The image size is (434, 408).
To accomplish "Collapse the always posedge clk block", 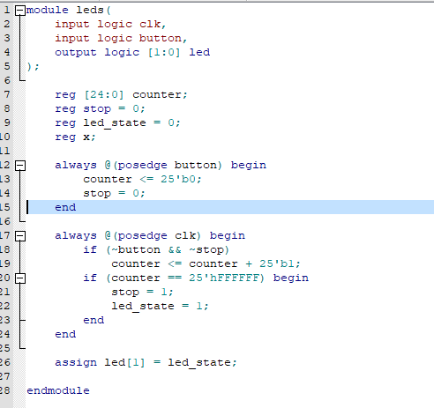I will (x=20, y=236).
